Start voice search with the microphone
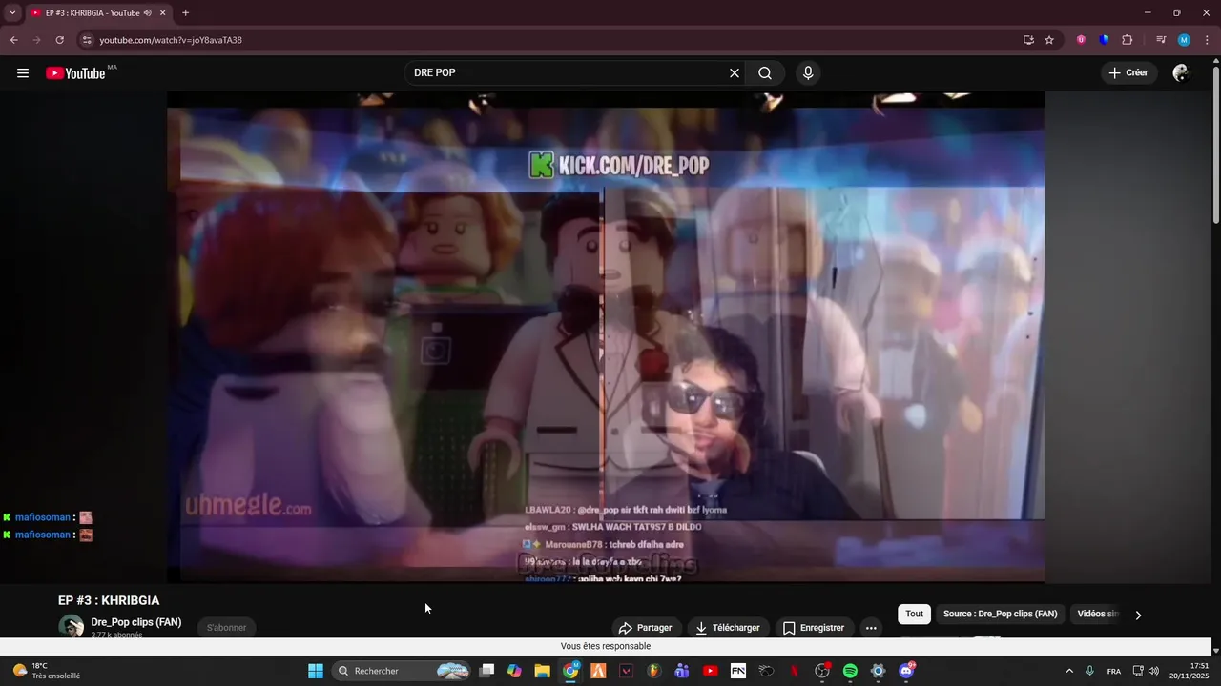1221x686 pixels. coord(808,73)
